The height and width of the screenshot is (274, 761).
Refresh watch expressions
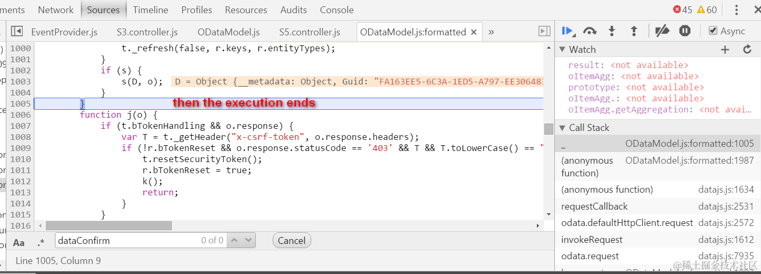[x=747, y=50]
